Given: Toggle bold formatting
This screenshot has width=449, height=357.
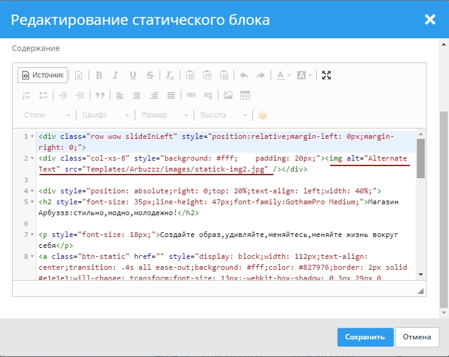Looking at the screenshot, I should 99,75.
